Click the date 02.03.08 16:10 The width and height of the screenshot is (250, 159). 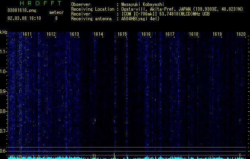pyautogui.click(x=24, y=18)
